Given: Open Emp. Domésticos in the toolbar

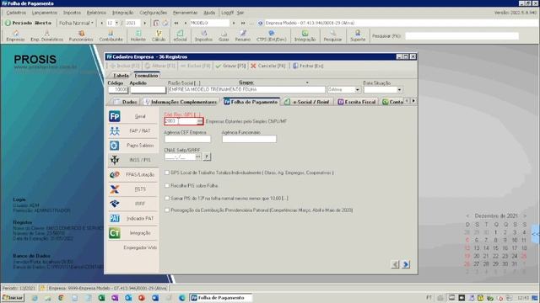Looking at the screenshot, I should click(47, 35).
